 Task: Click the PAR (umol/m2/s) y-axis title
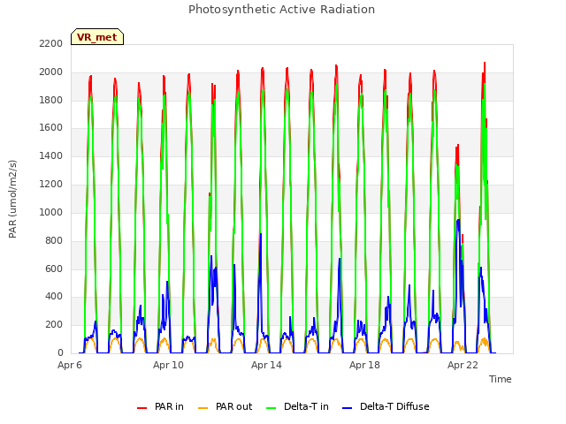[12, 199]
